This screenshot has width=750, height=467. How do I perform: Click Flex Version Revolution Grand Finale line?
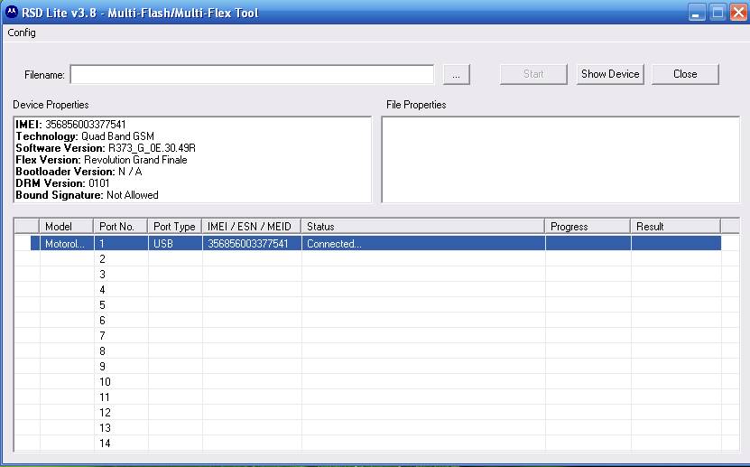coord(101,160)
